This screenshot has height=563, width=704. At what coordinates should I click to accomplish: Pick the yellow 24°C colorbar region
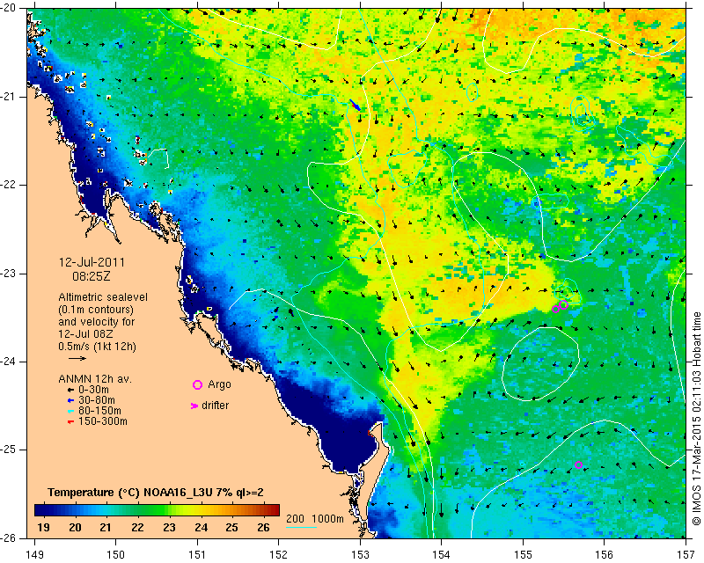202,510
